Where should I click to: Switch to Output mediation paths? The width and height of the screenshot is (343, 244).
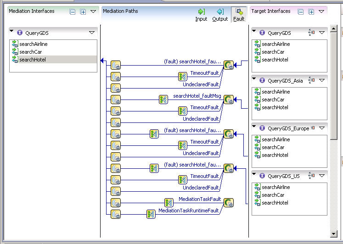pos(220,15)
